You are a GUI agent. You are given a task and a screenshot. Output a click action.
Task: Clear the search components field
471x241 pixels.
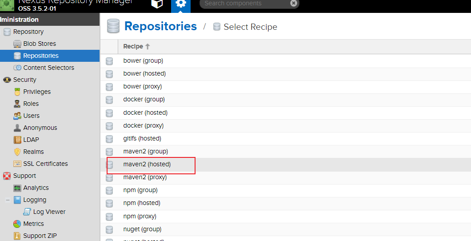[x=293, y=3]
